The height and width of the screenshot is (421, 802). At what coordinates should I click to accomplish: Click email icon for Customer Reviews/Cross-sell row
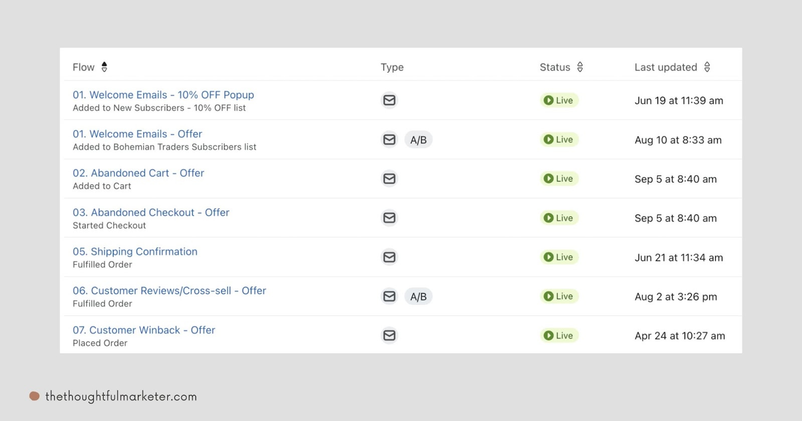click(x=389, y=296)
